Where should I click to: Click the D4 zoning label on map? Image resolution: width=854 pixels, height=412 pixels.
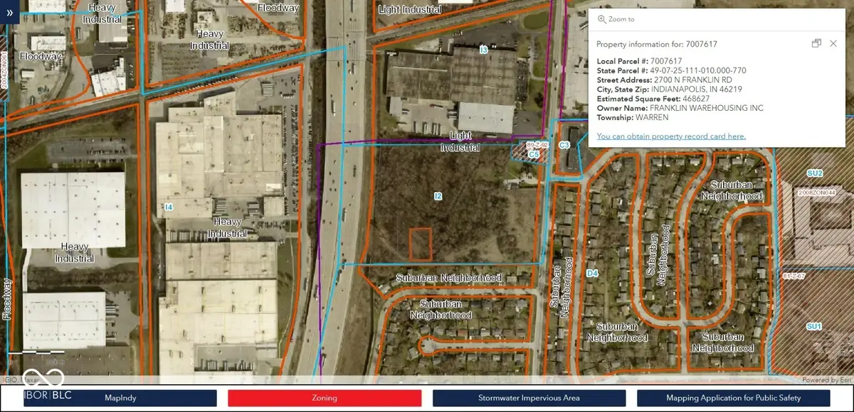(591, 273)
